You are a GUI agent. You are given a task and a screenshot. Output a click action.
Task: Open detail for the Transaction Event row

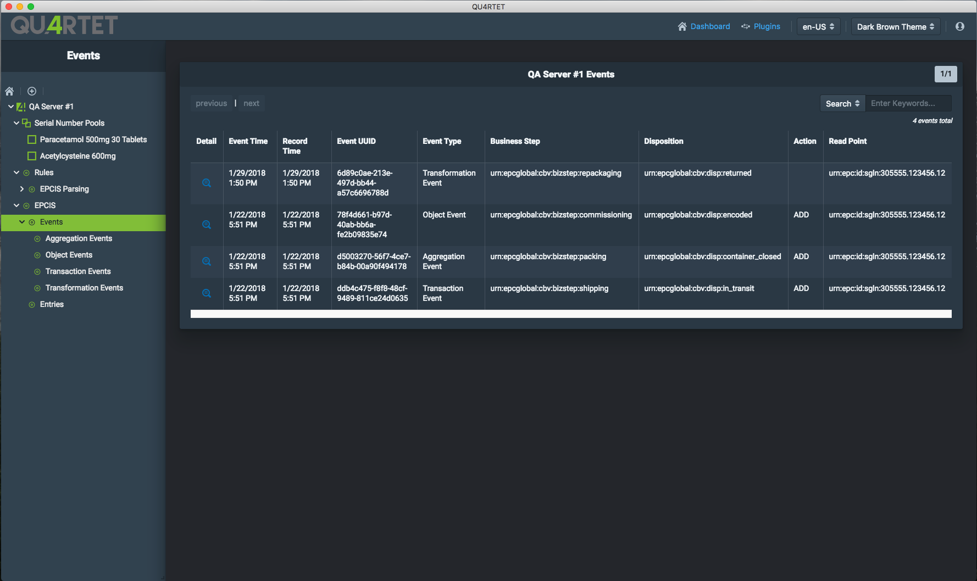pos(207,293)
